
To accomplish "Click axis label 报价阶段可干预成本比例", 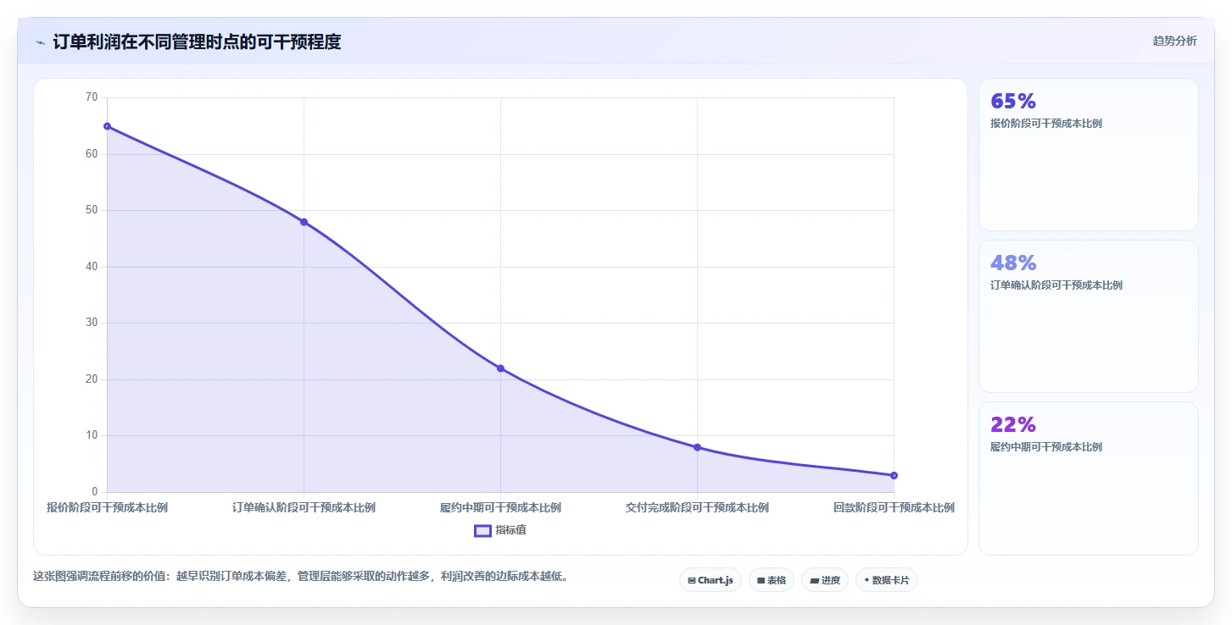I will (x=107, y=508).
